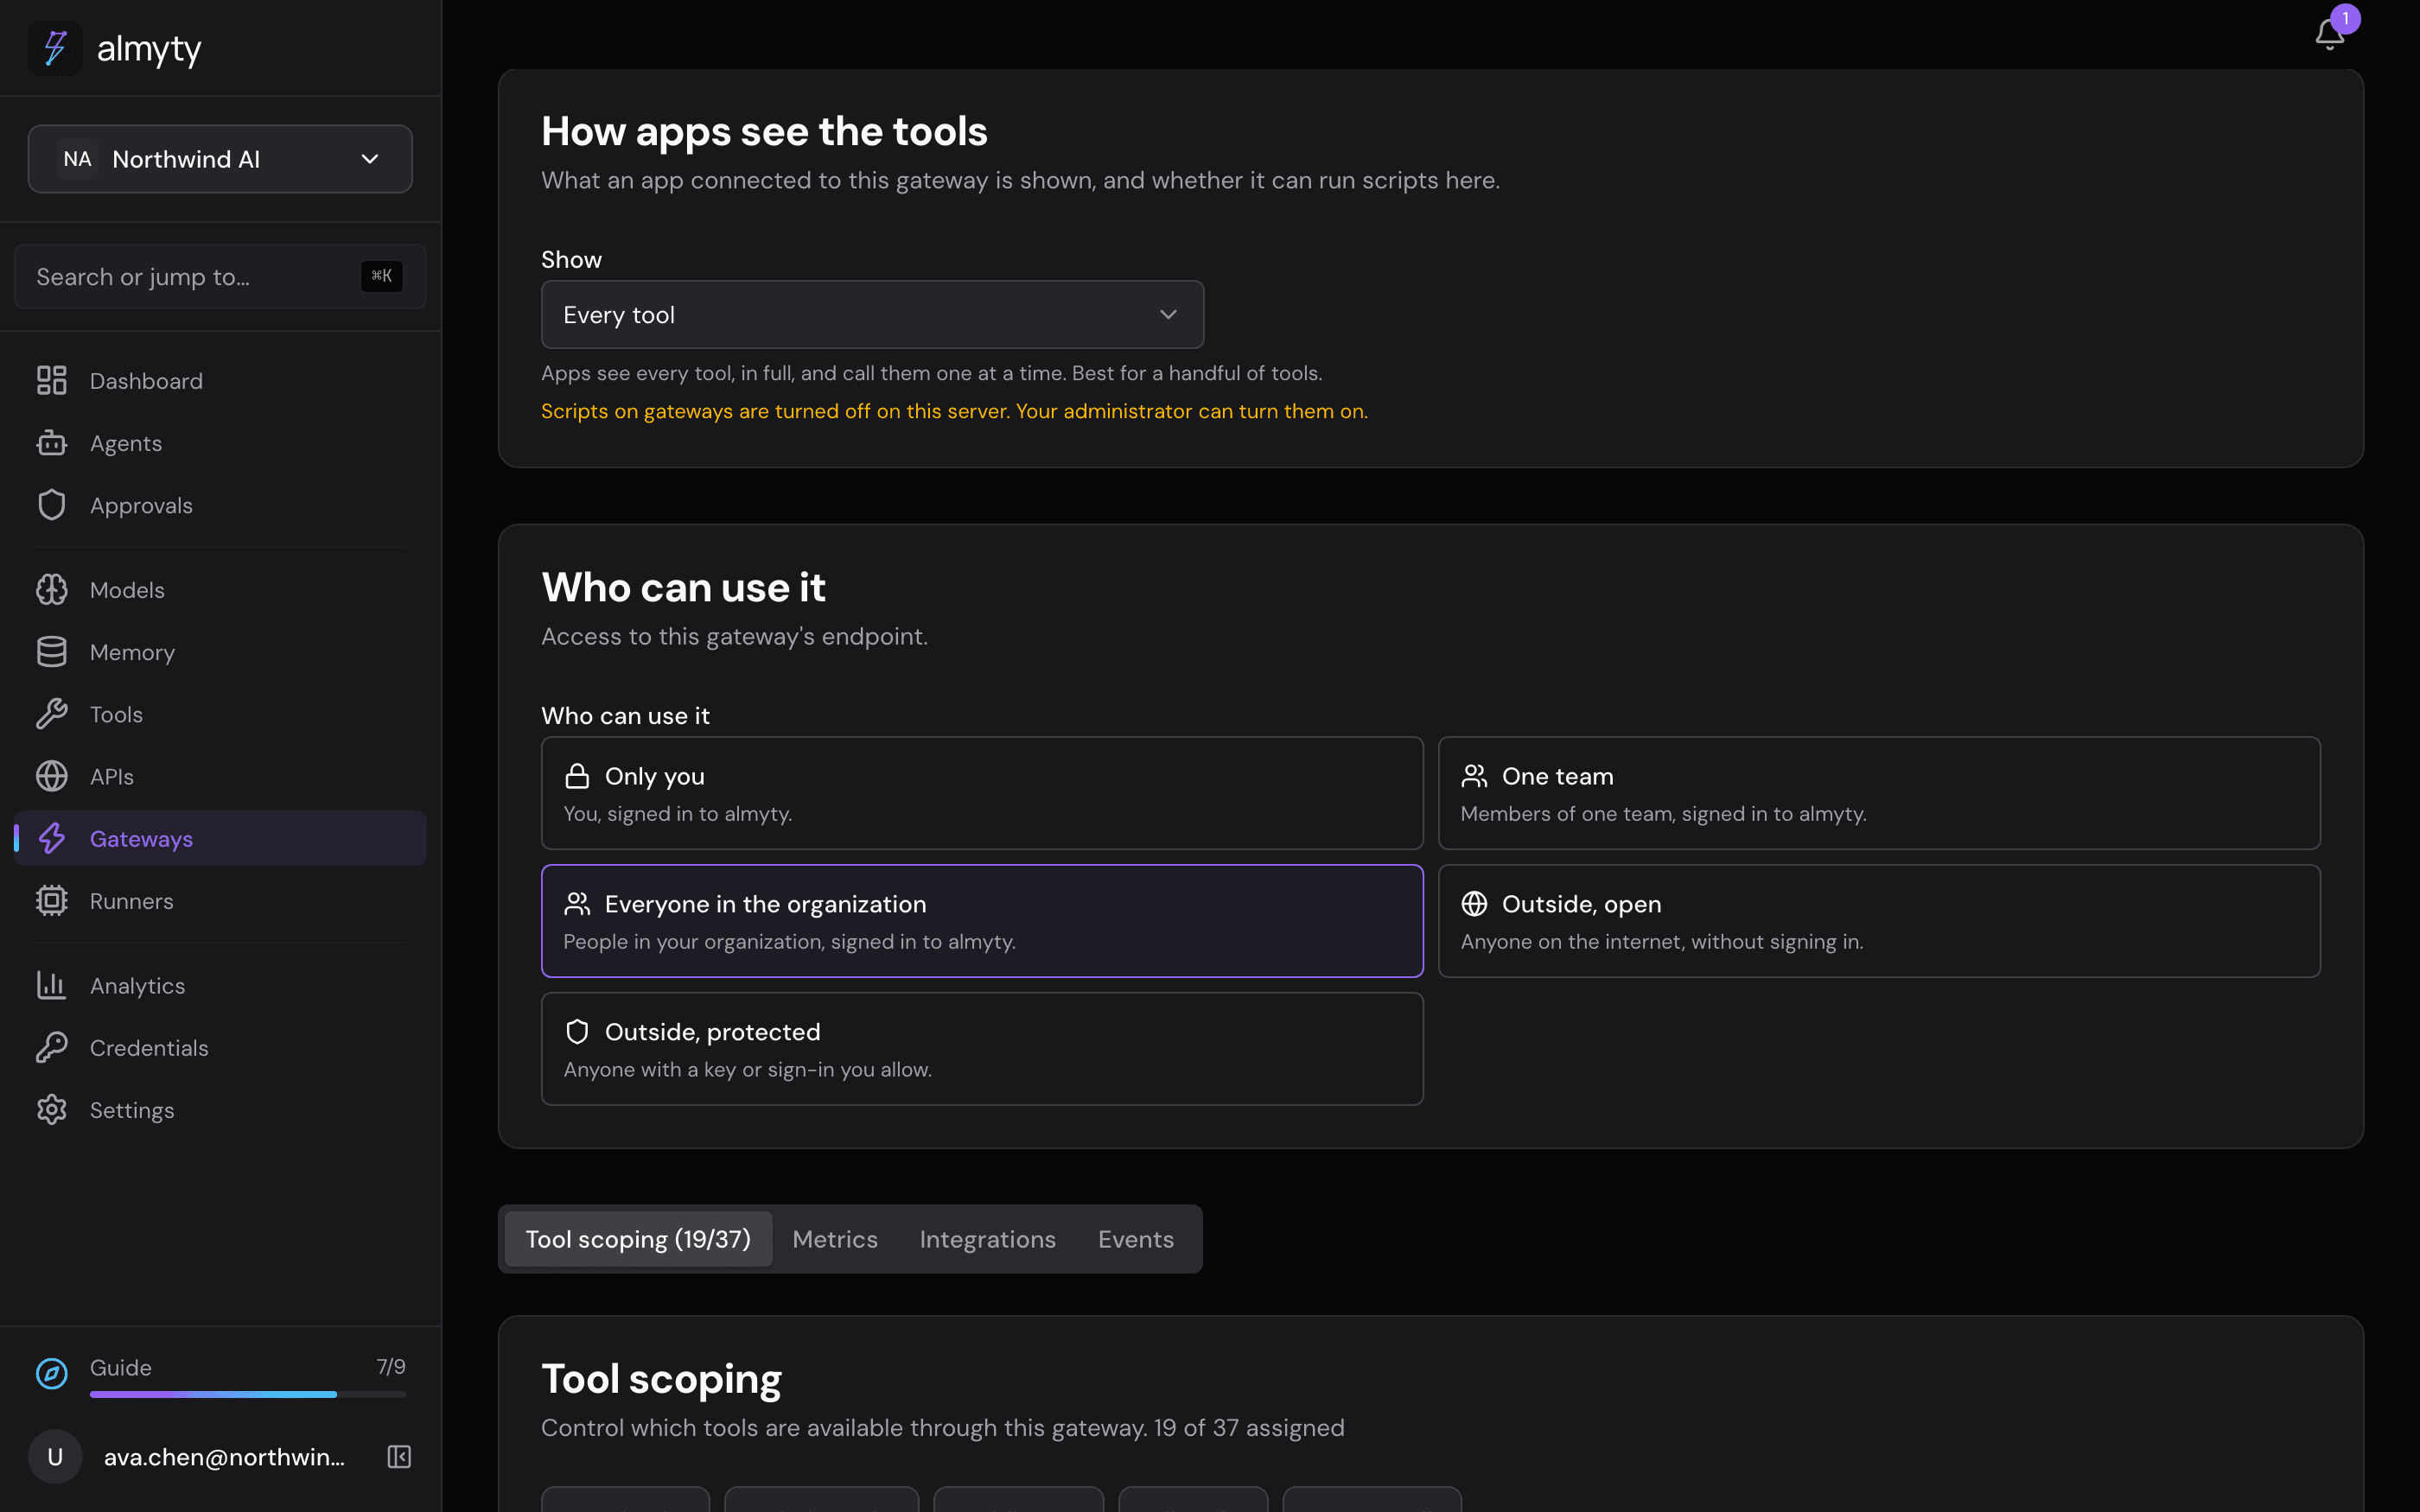Click the Gateways bolt icon
This screenshot has width=2420, height=1512.
click(x=52, y=838)
